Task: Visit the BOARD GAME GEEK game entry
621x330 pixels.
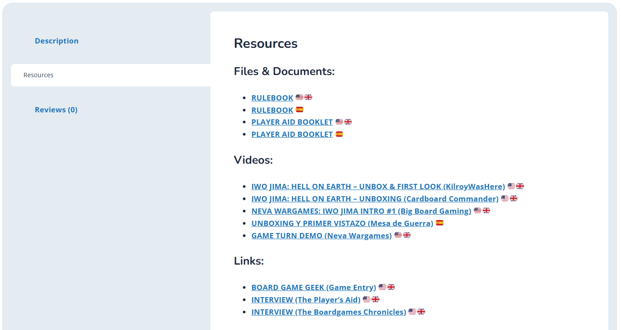Action: (313, 287)
